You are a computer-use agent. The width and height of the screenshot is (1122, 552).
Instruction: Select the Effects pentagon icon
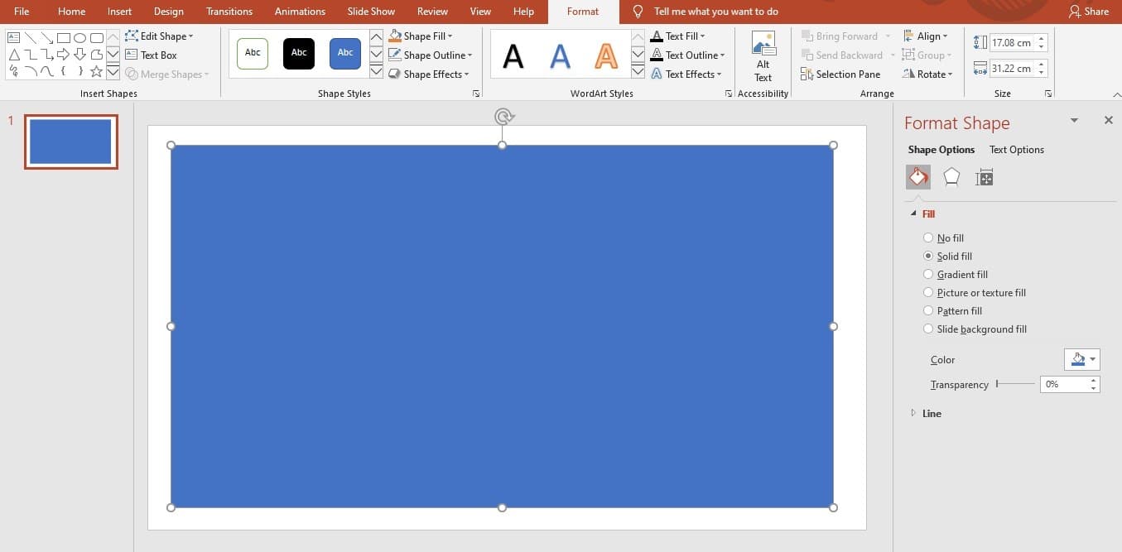951,176
